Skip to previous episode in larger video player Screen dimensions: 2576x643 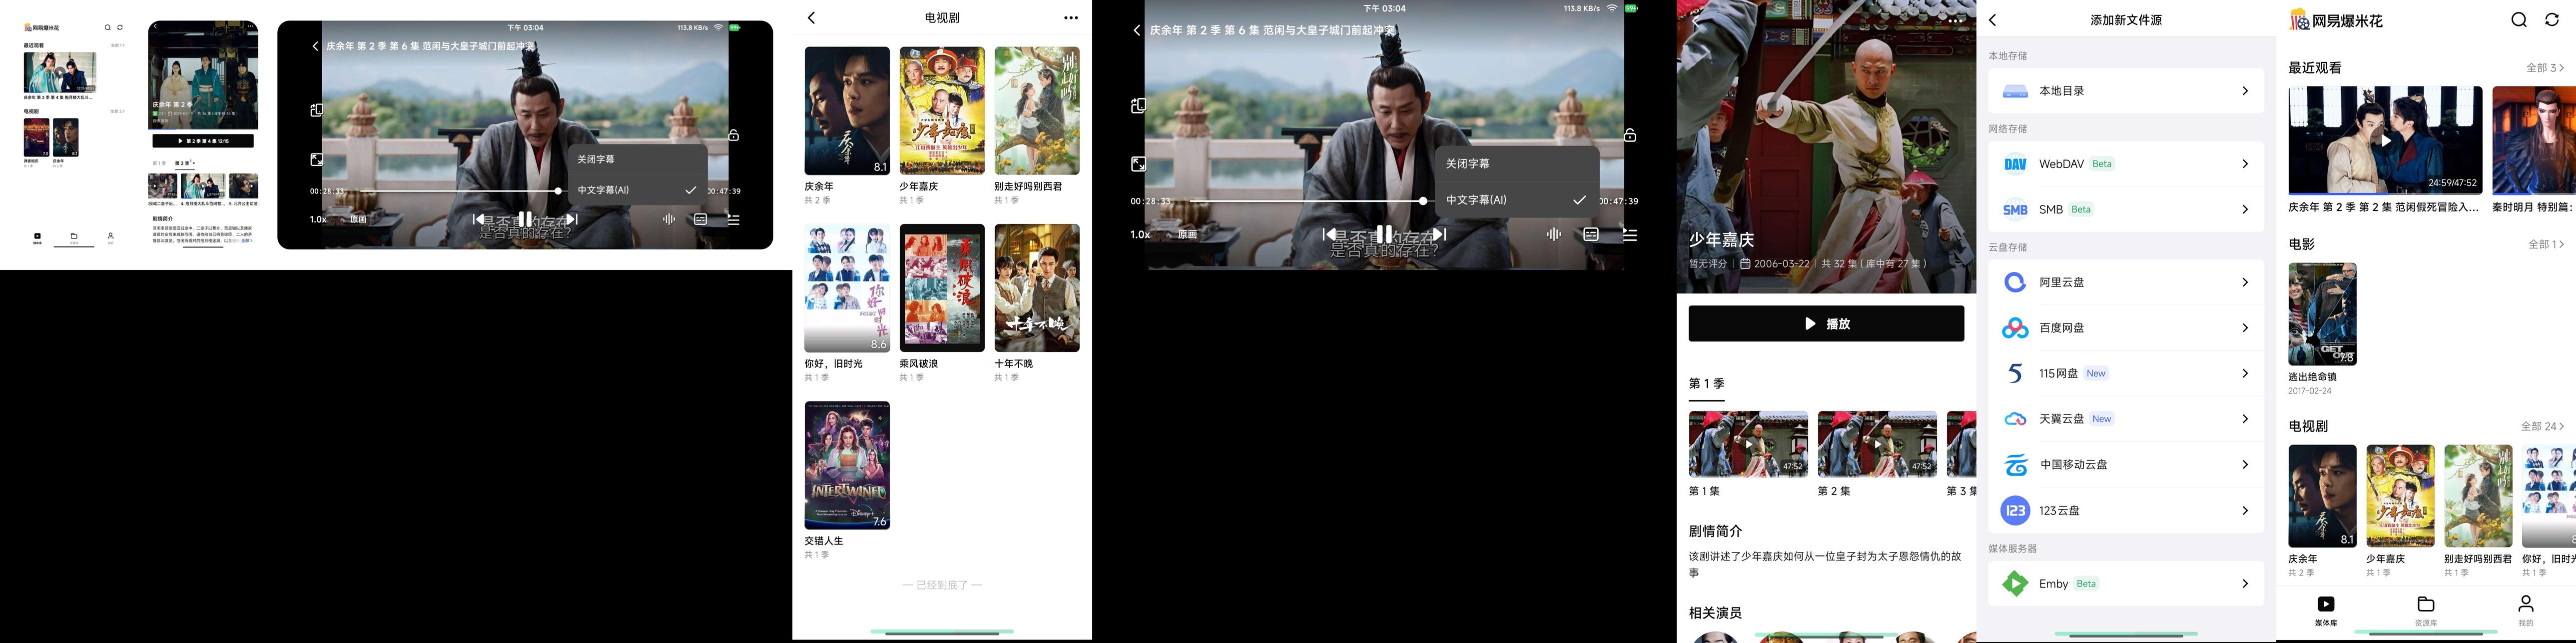1329,234
